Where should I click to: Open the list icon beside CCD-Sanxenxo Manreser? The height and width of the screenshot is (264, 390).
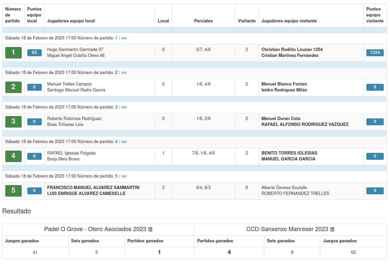pos(332,229)
